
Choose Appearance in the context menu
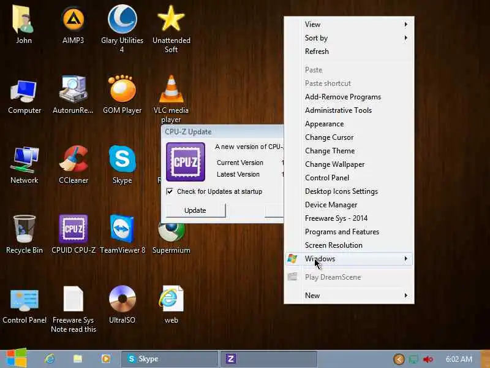pyautogui.click(x=349, y=124)
